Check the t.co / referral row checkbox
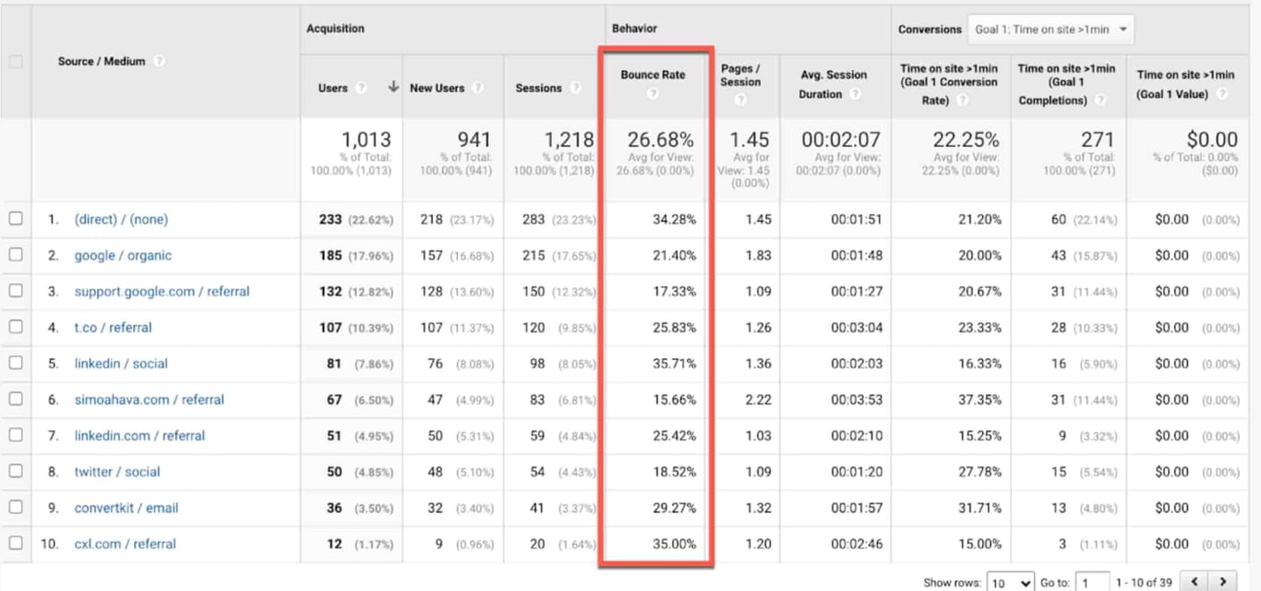This screenshot has height=591, width=1261. click(x=15, y=327)
